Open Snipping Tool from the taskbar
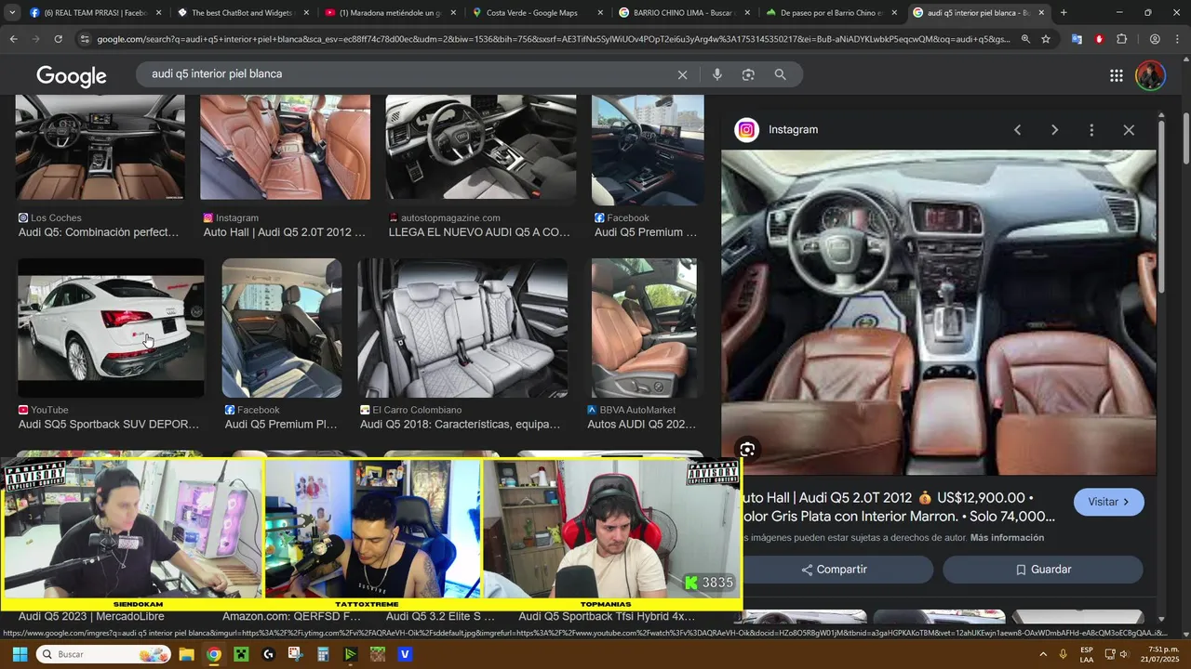 pyautogui.click(x=295, y=654)
